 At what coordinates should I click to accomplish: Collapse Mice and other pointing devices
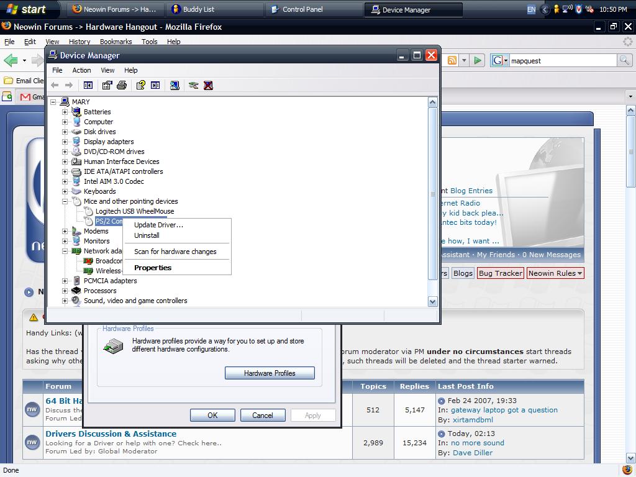65,201
